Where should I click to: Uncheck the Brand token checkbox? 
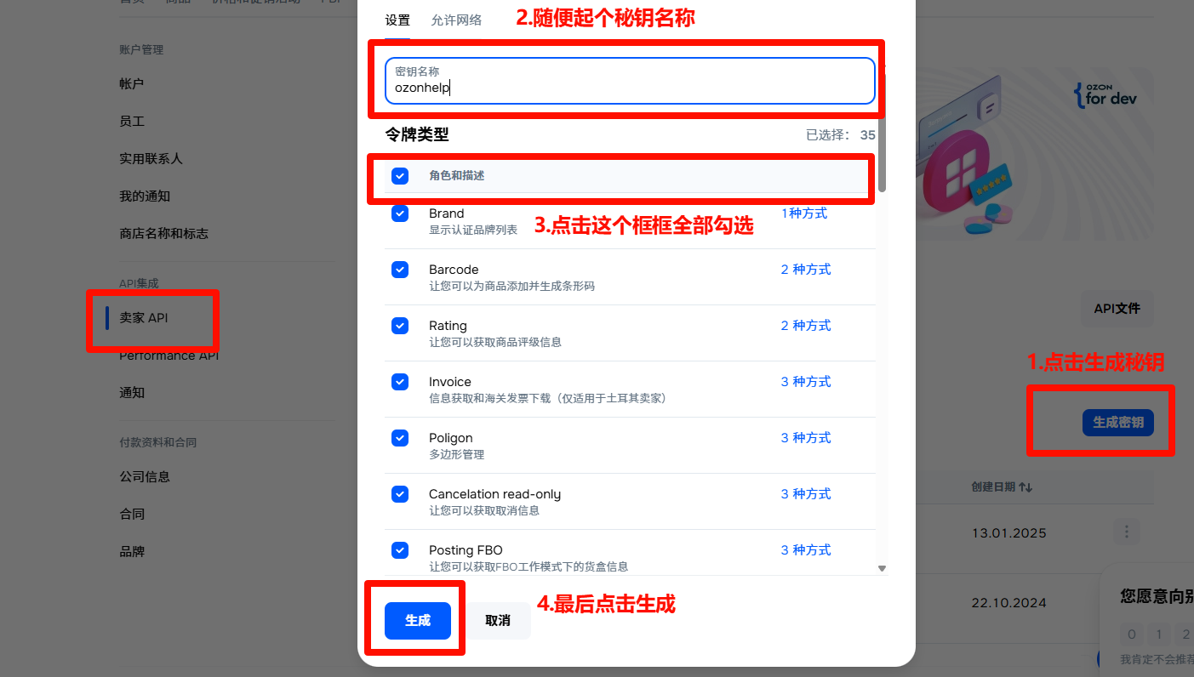[x=400, y=213]
